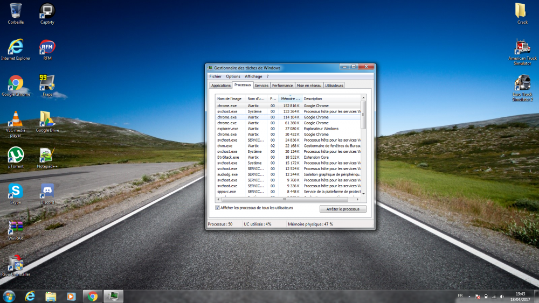
Task: Click the VLC media player icon
Action: pos(16,119)
